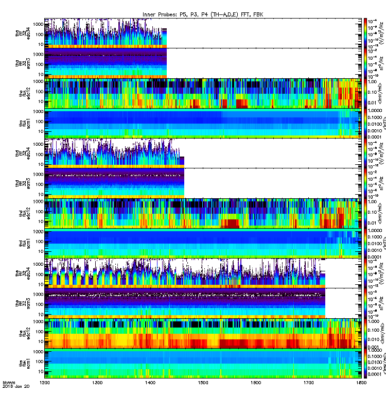
Task: Click the 10 frequency tick of thd fff scm3
Action: click(x=41, y=195)
